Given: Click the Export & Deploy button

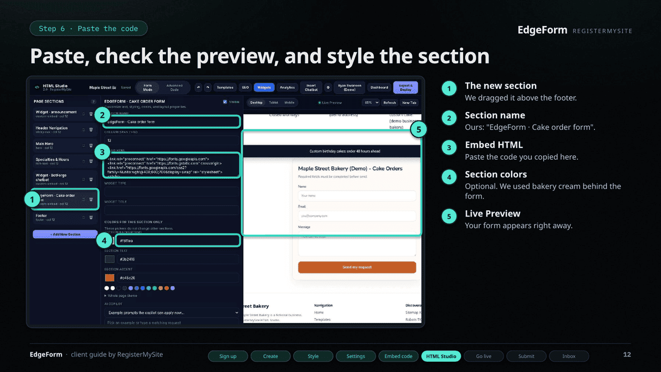Looking at the screenshot, I should 405,87.
